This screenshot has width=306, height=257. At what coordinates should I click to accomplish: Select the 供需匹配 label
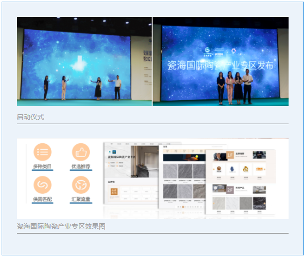pos(42,199)
